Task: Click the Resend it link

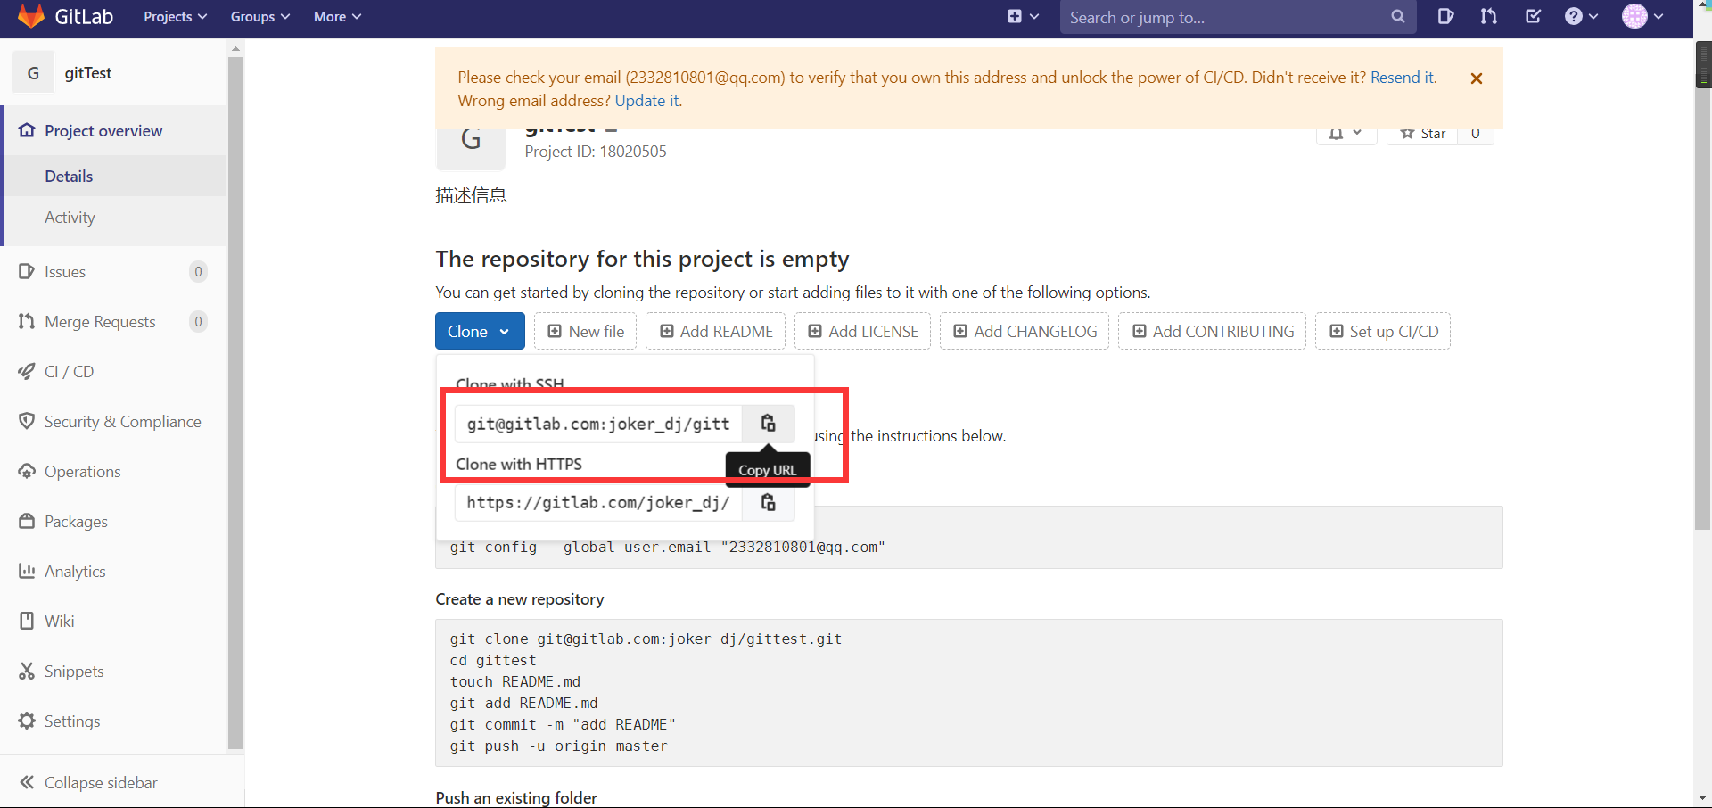Action: pos(1403,78)
